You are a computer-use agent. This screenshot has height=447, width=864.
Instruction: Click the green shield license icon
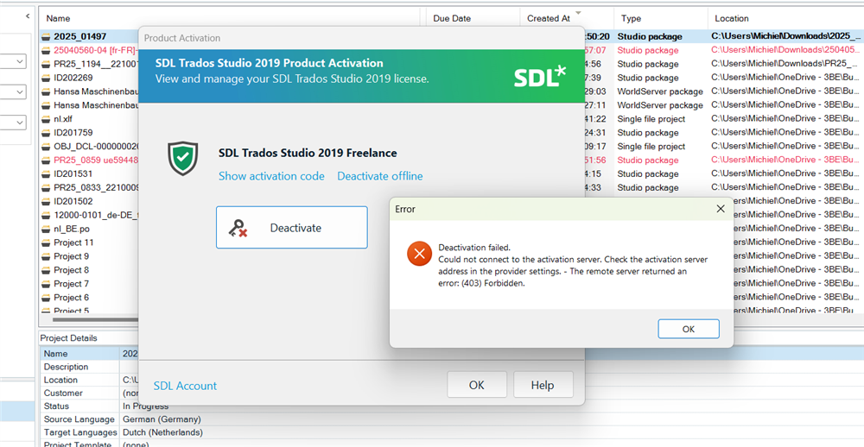pyautogui.click(x=183, y=158)
